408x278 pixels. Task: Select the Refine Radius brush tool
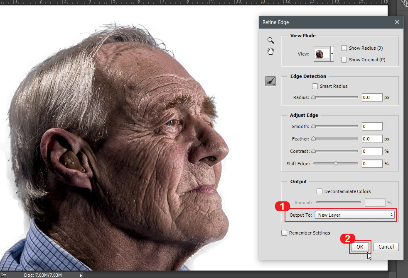pos(270,81)
